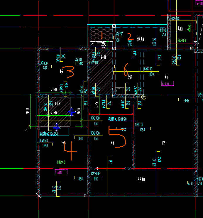This screenshot has width=203, height=218.
Task: Select the gray sink fixture in the kitchen
Action: pos(120,91)
